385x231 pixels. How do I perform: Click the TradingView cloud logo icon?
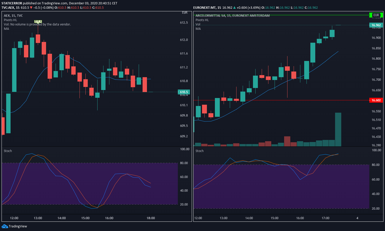(x=5, y=226)
